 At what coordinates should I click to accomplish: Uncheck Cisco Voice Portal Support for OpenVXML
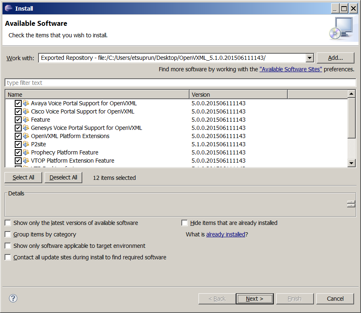(x=18, y=111)
